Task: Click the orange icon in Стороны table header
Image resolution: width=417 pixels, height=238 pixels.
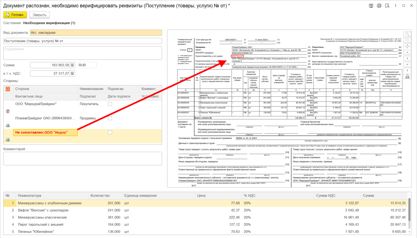Action: click(x=8, y=89)
